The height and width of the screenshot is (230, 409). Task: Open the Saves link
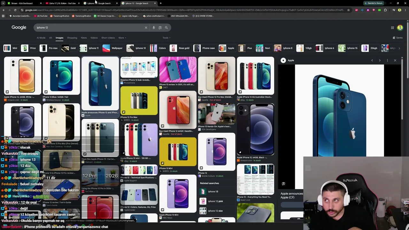[397, 38]
